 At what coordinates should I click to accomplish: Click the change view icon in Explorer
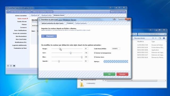(153, 38)
